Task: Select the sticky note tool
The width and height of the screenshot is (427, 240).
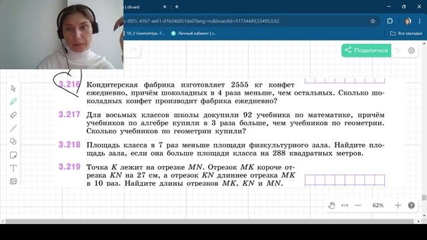Action: 13,155
